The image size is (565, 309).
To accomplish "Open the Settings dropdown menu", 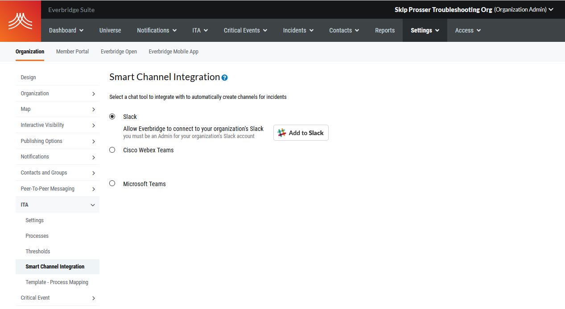I will point(425,30).
